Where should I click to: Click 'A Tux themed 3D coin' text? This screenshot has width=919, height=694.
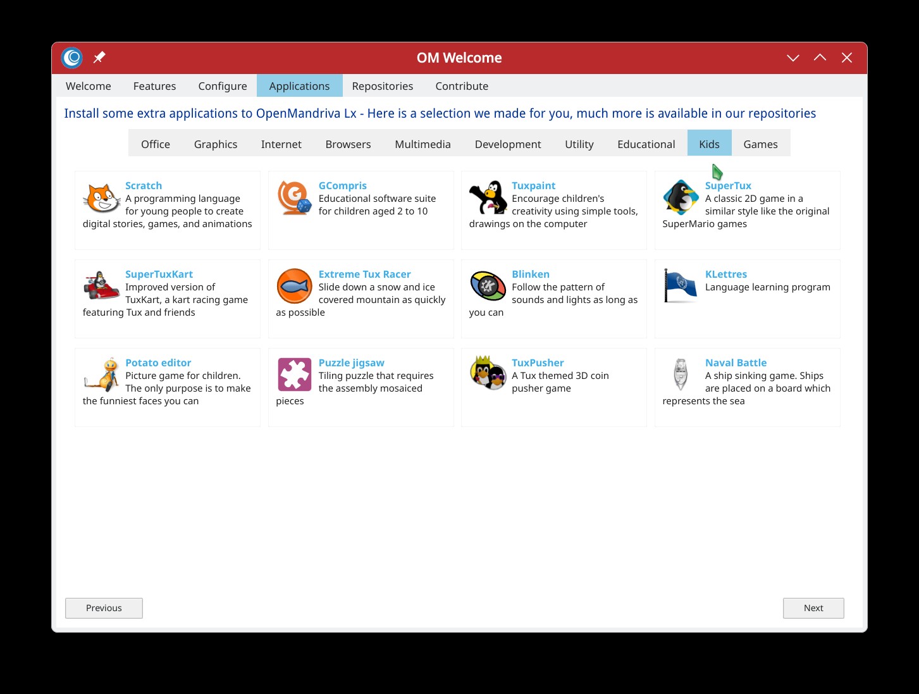[x=560, y=375]
